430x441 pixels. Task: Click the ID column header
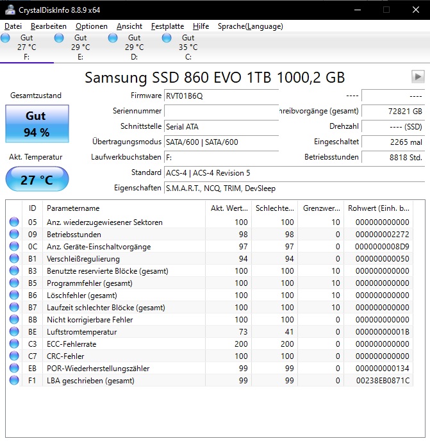point(32,208)
